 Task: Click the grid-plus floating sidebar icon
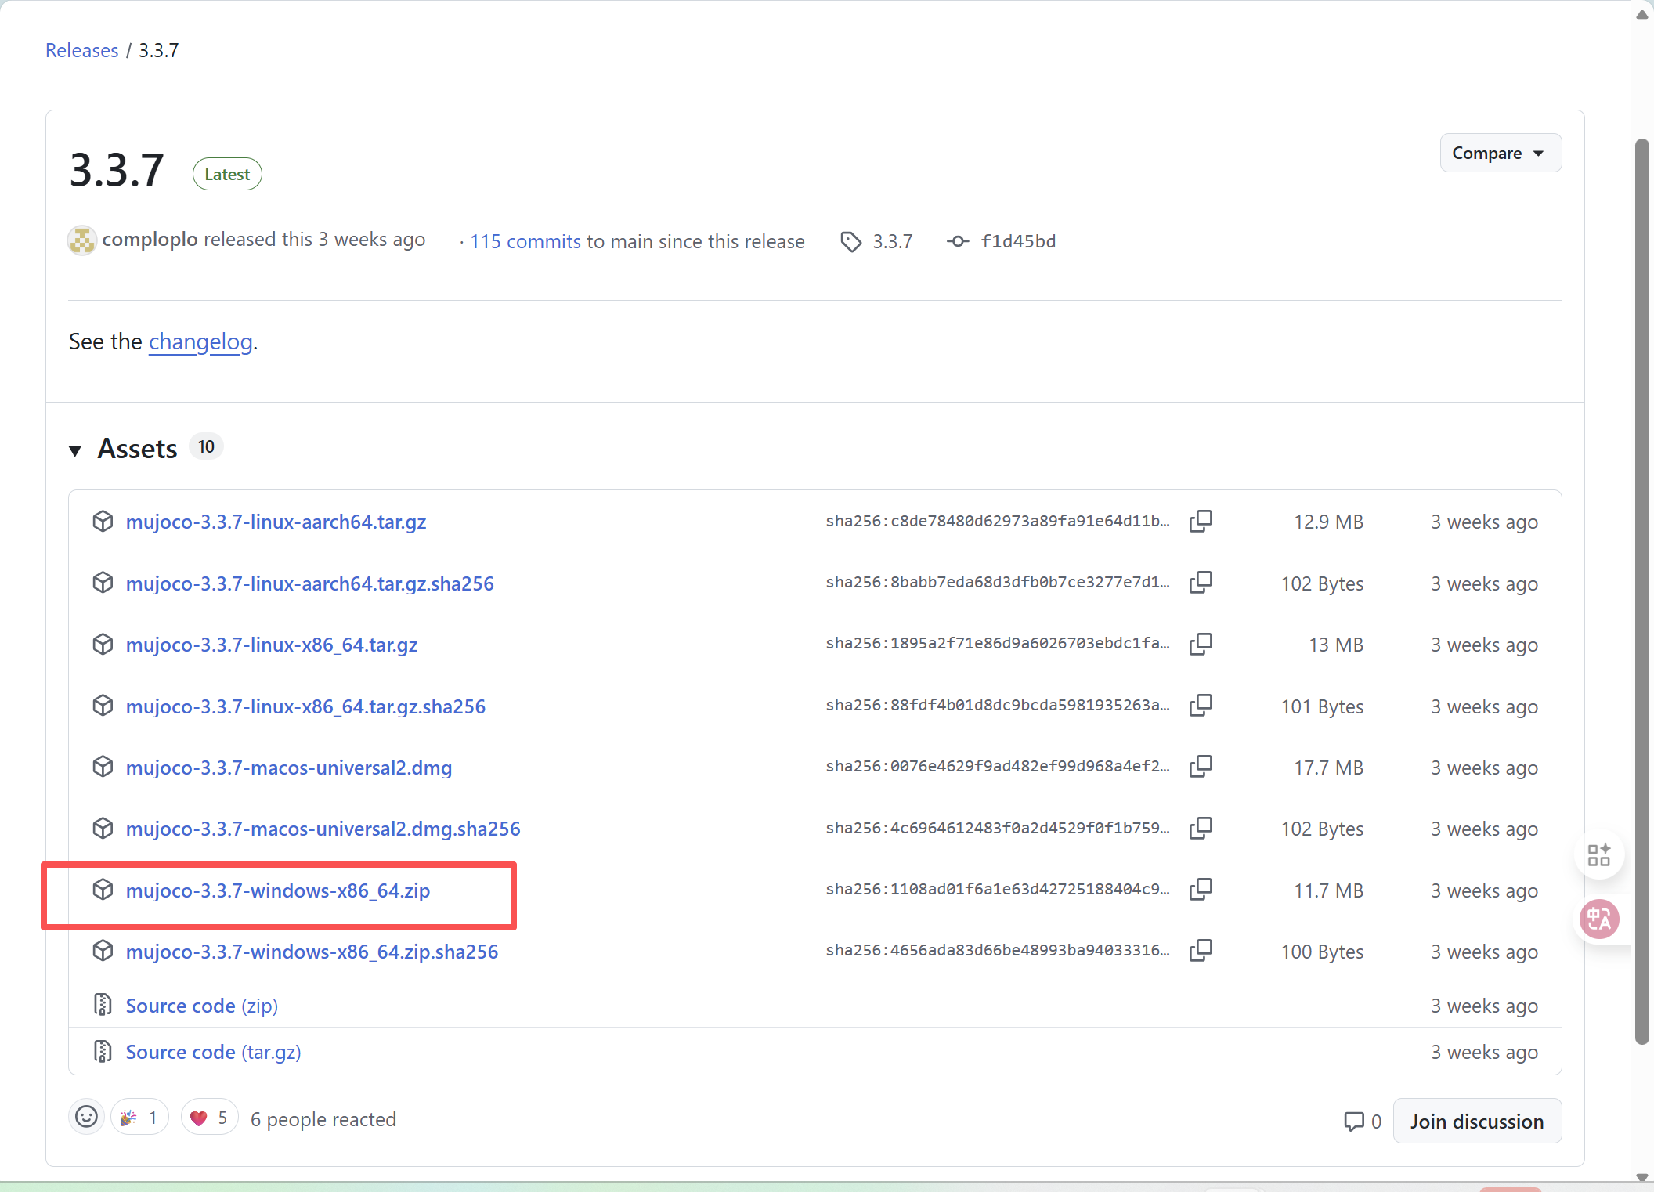click(1598, 854)
